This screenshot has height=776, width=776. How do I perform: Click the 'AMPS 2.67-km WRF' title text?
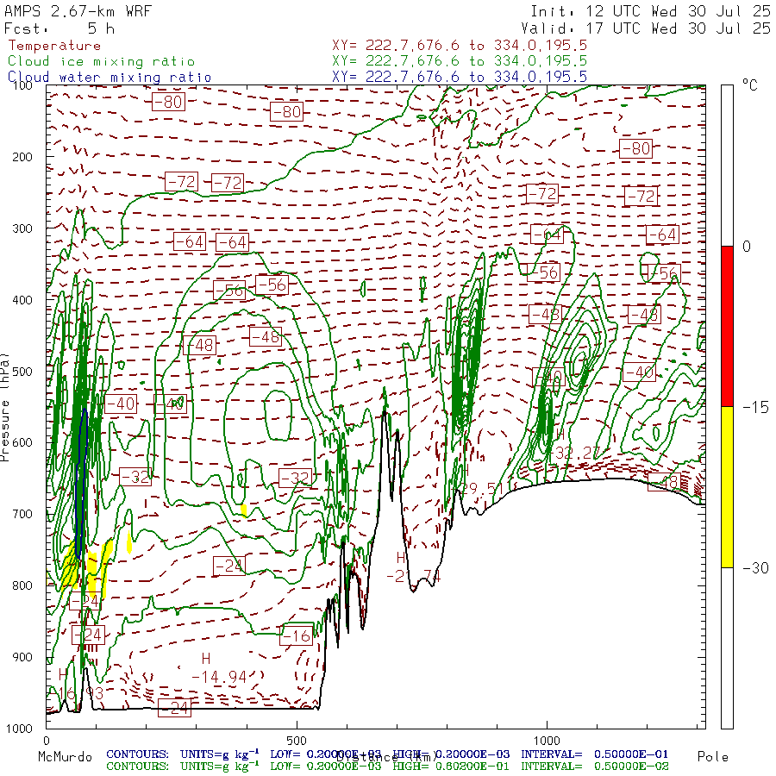click(78, 11)
